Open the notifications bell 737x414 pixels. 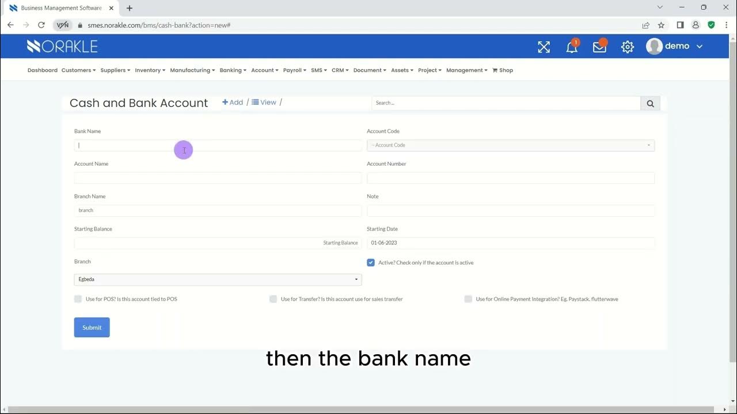point(572,47)
